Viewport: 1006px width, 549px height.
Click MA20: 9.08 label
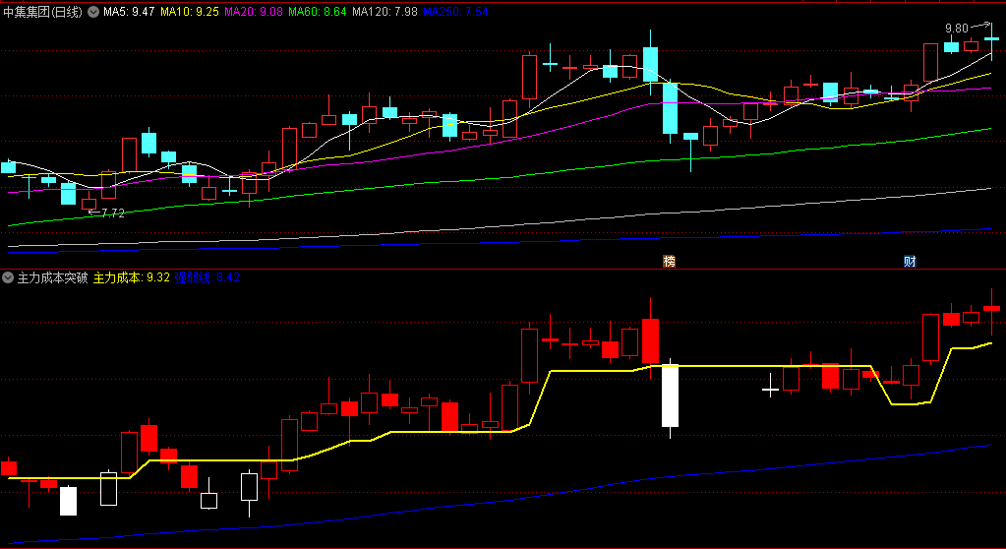pyautogui.click(x=254, y=12)
